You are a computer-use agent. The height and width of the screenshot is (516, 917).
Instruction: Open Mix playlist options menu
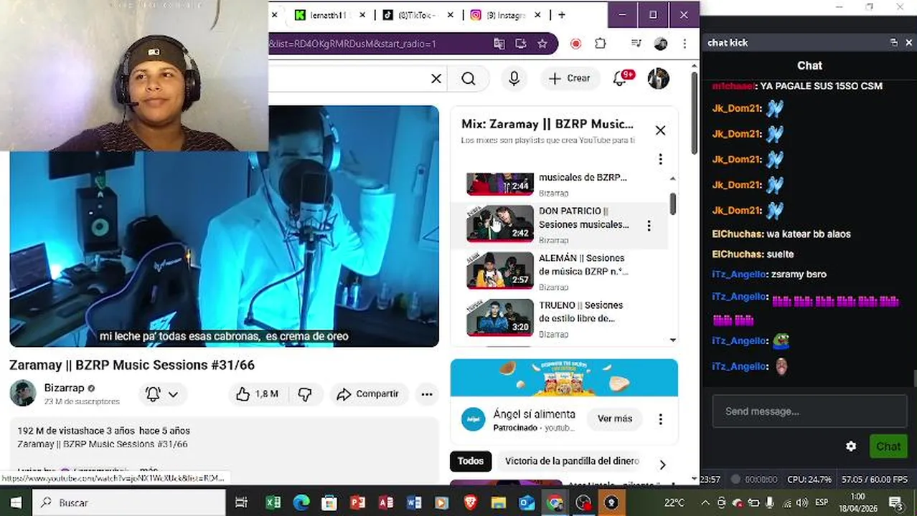click(660, 159)
